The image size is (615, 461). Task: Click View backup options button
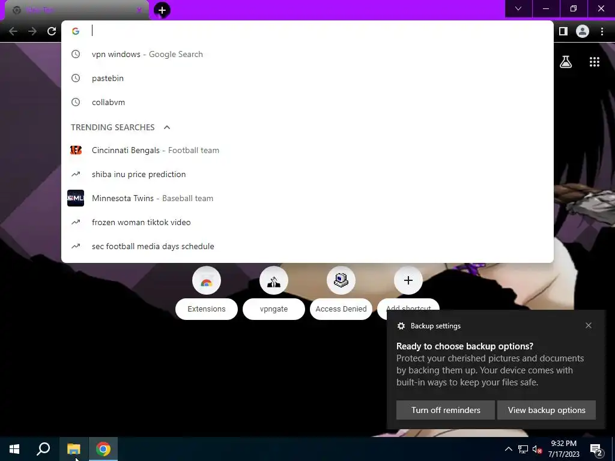point(547,410)
